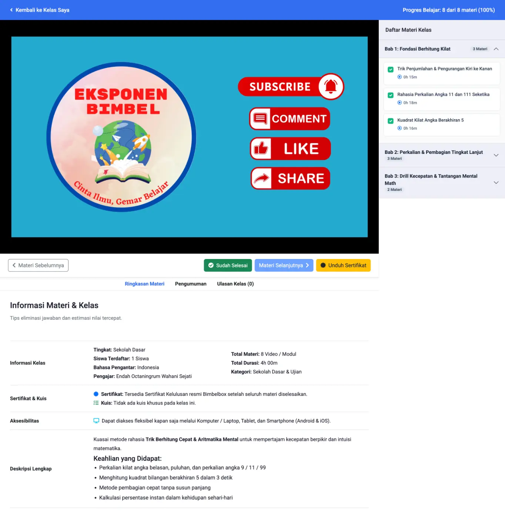The width and height of the screenshot is (505, 518).
Task: Click Total Materi: 8 Video / Modul text
Action: coord(264,354)
